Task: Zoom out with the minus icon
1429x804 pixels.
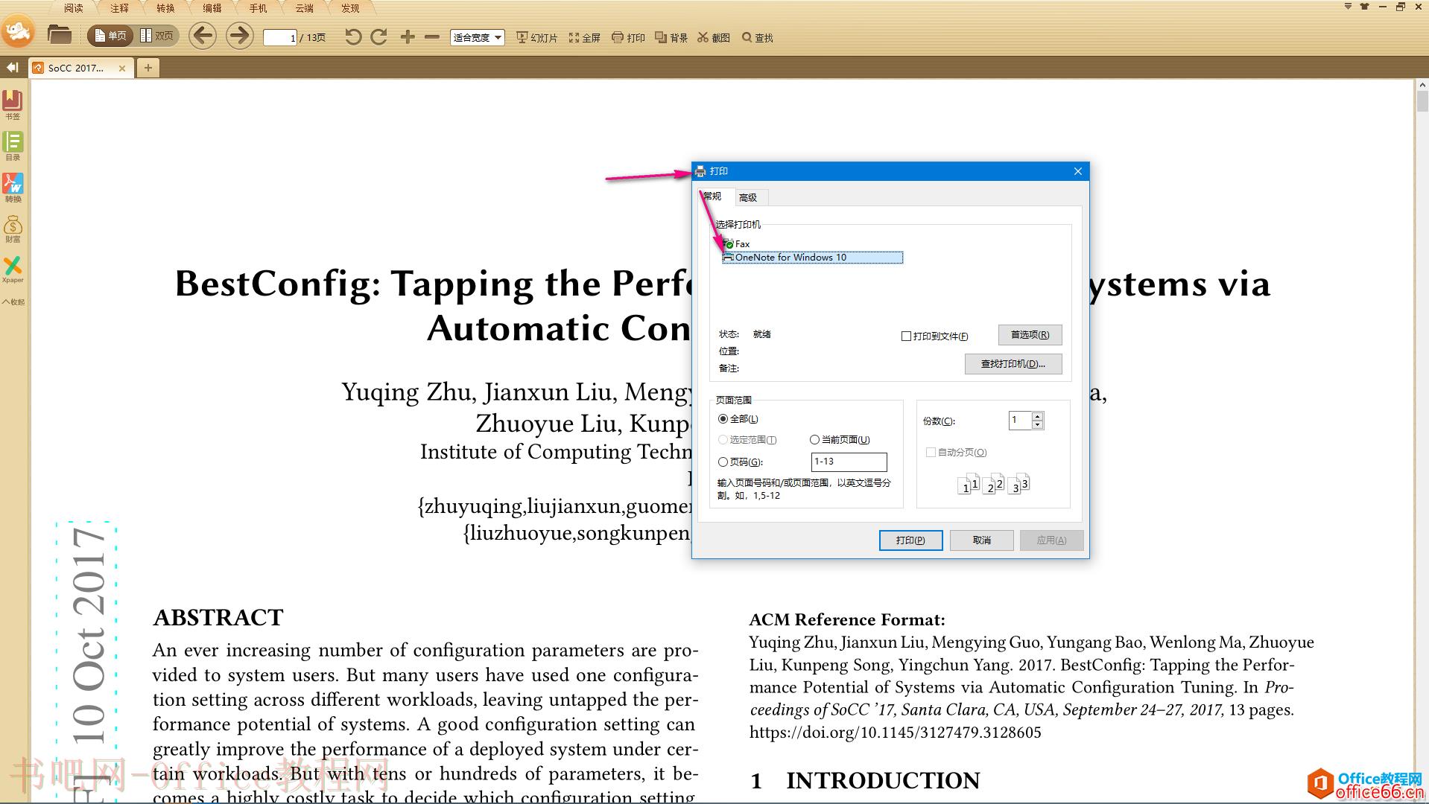Action: coord(432,36)
